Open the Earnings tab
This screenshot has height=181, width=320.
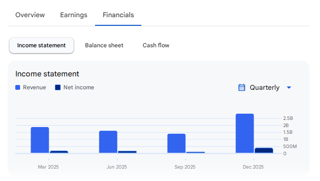tap(74, 15)
